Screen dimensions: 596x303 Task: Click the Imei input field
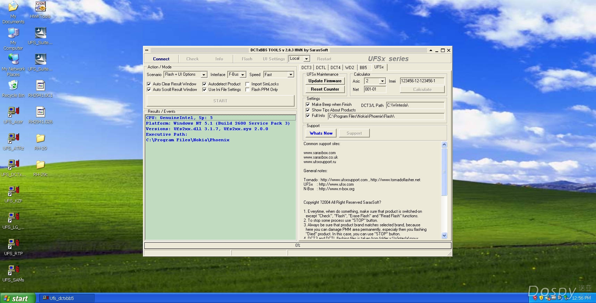pos(422,81)
